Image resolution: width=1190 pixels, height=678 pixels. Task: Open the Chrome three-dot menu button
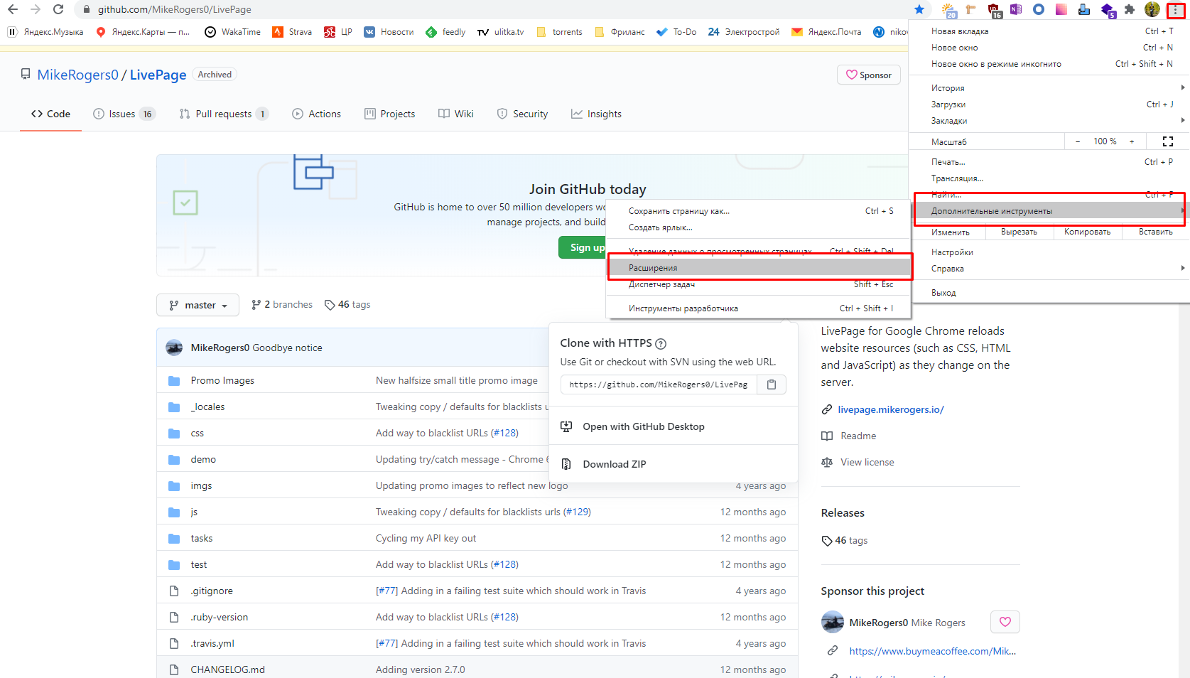1176,9
